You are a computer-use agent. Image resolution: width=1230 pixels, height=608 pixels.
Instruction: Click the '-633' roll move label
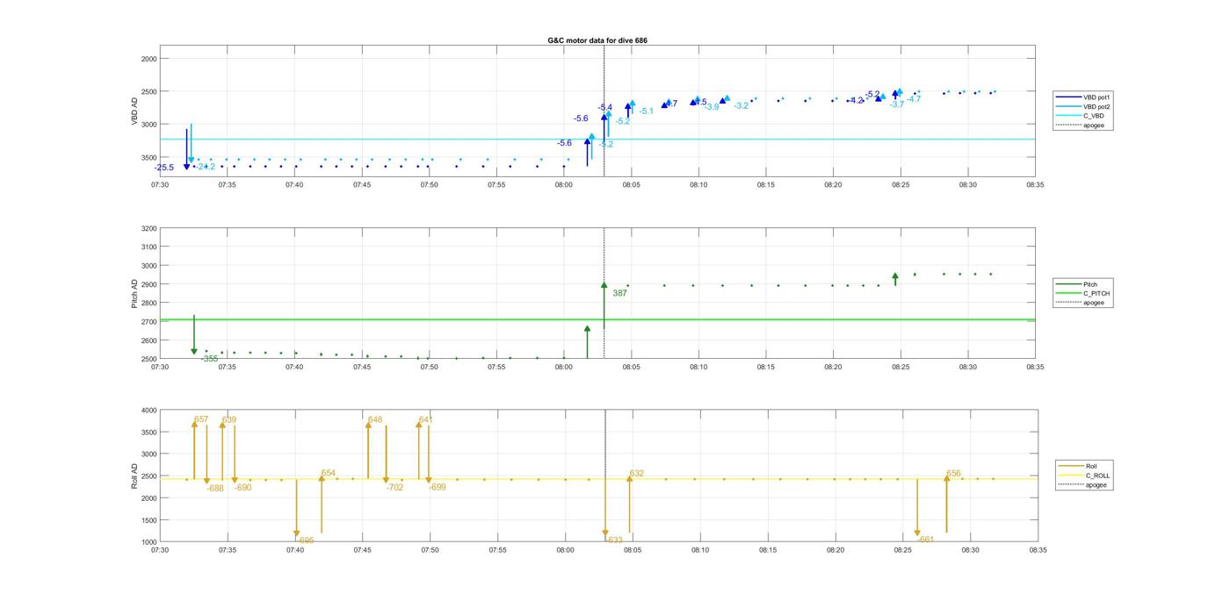click(613, 540)
